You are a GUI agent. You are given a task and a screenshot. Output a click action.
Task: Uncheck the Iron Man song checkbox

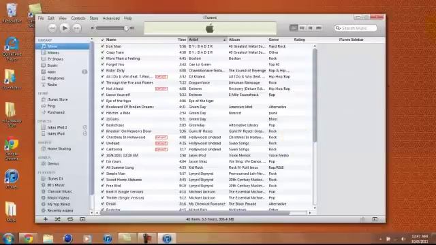click(x=102, y=46)
